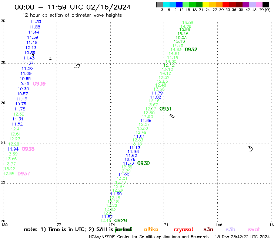Click the wave height value '11.82'
This screenshot has height=240, width=274.
pyautogui.click(x=107, y=217)
